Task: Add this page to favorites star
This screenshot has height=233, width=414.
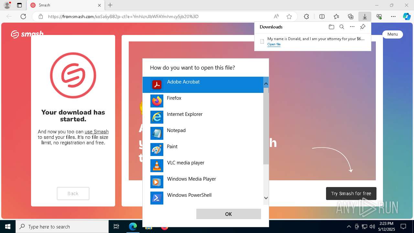Action: tap(289, 17)
